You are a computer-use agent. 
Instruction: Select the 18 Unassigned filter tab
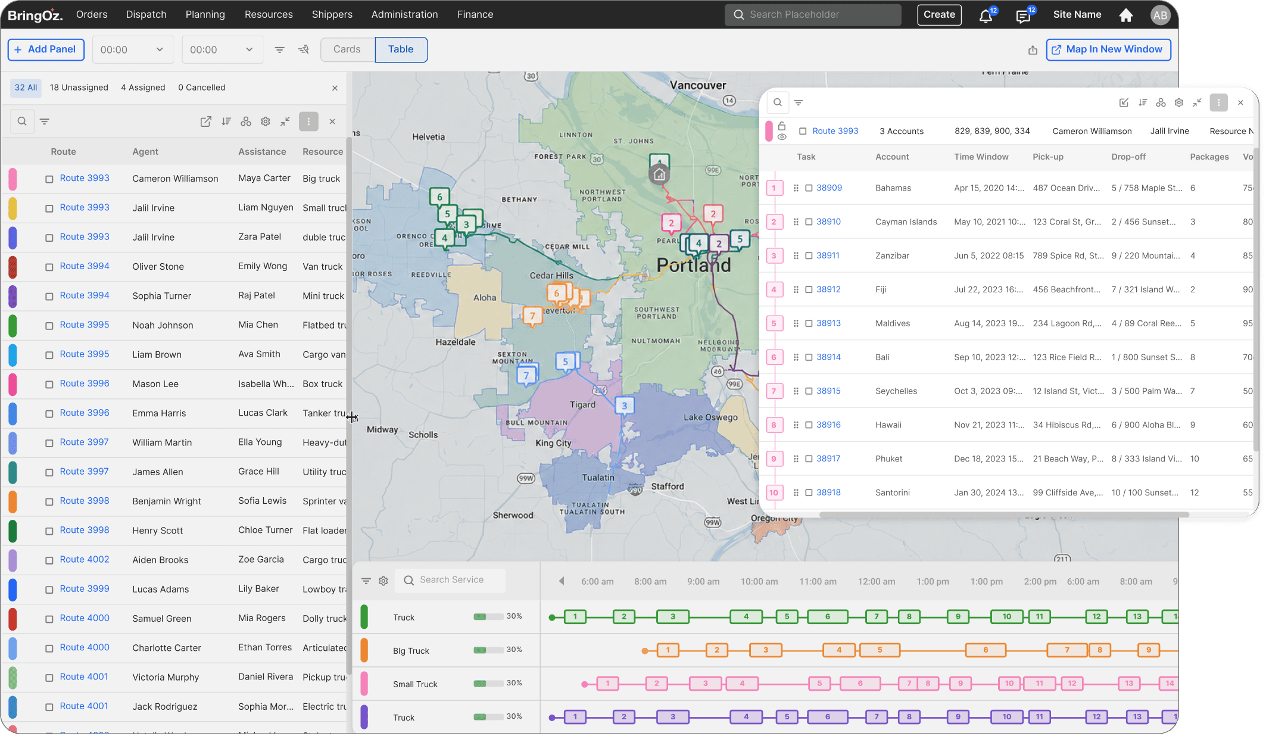79,88
